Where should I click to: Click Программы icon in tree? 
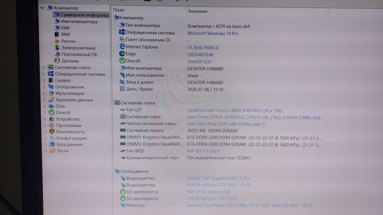[52, 125]
